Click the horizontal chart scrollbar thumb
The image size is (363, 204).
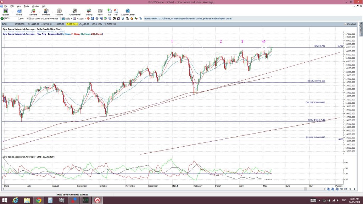305,189
